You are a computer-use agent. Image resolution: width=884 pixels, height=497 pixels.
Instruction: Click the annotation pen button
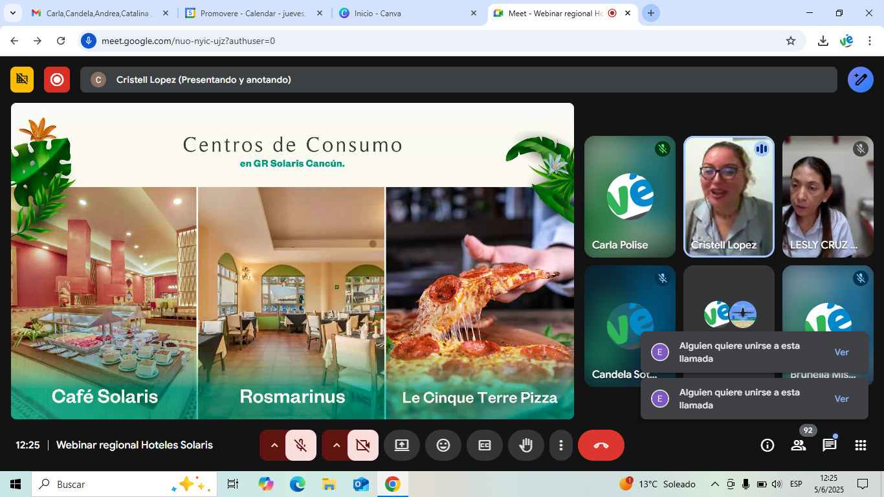pyautogui.click(x=861, y=80)
